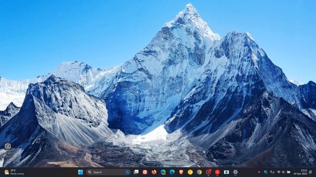Open the Windows Start menu
This screenshot has width=316, height=177.
(x=80, y=172)
